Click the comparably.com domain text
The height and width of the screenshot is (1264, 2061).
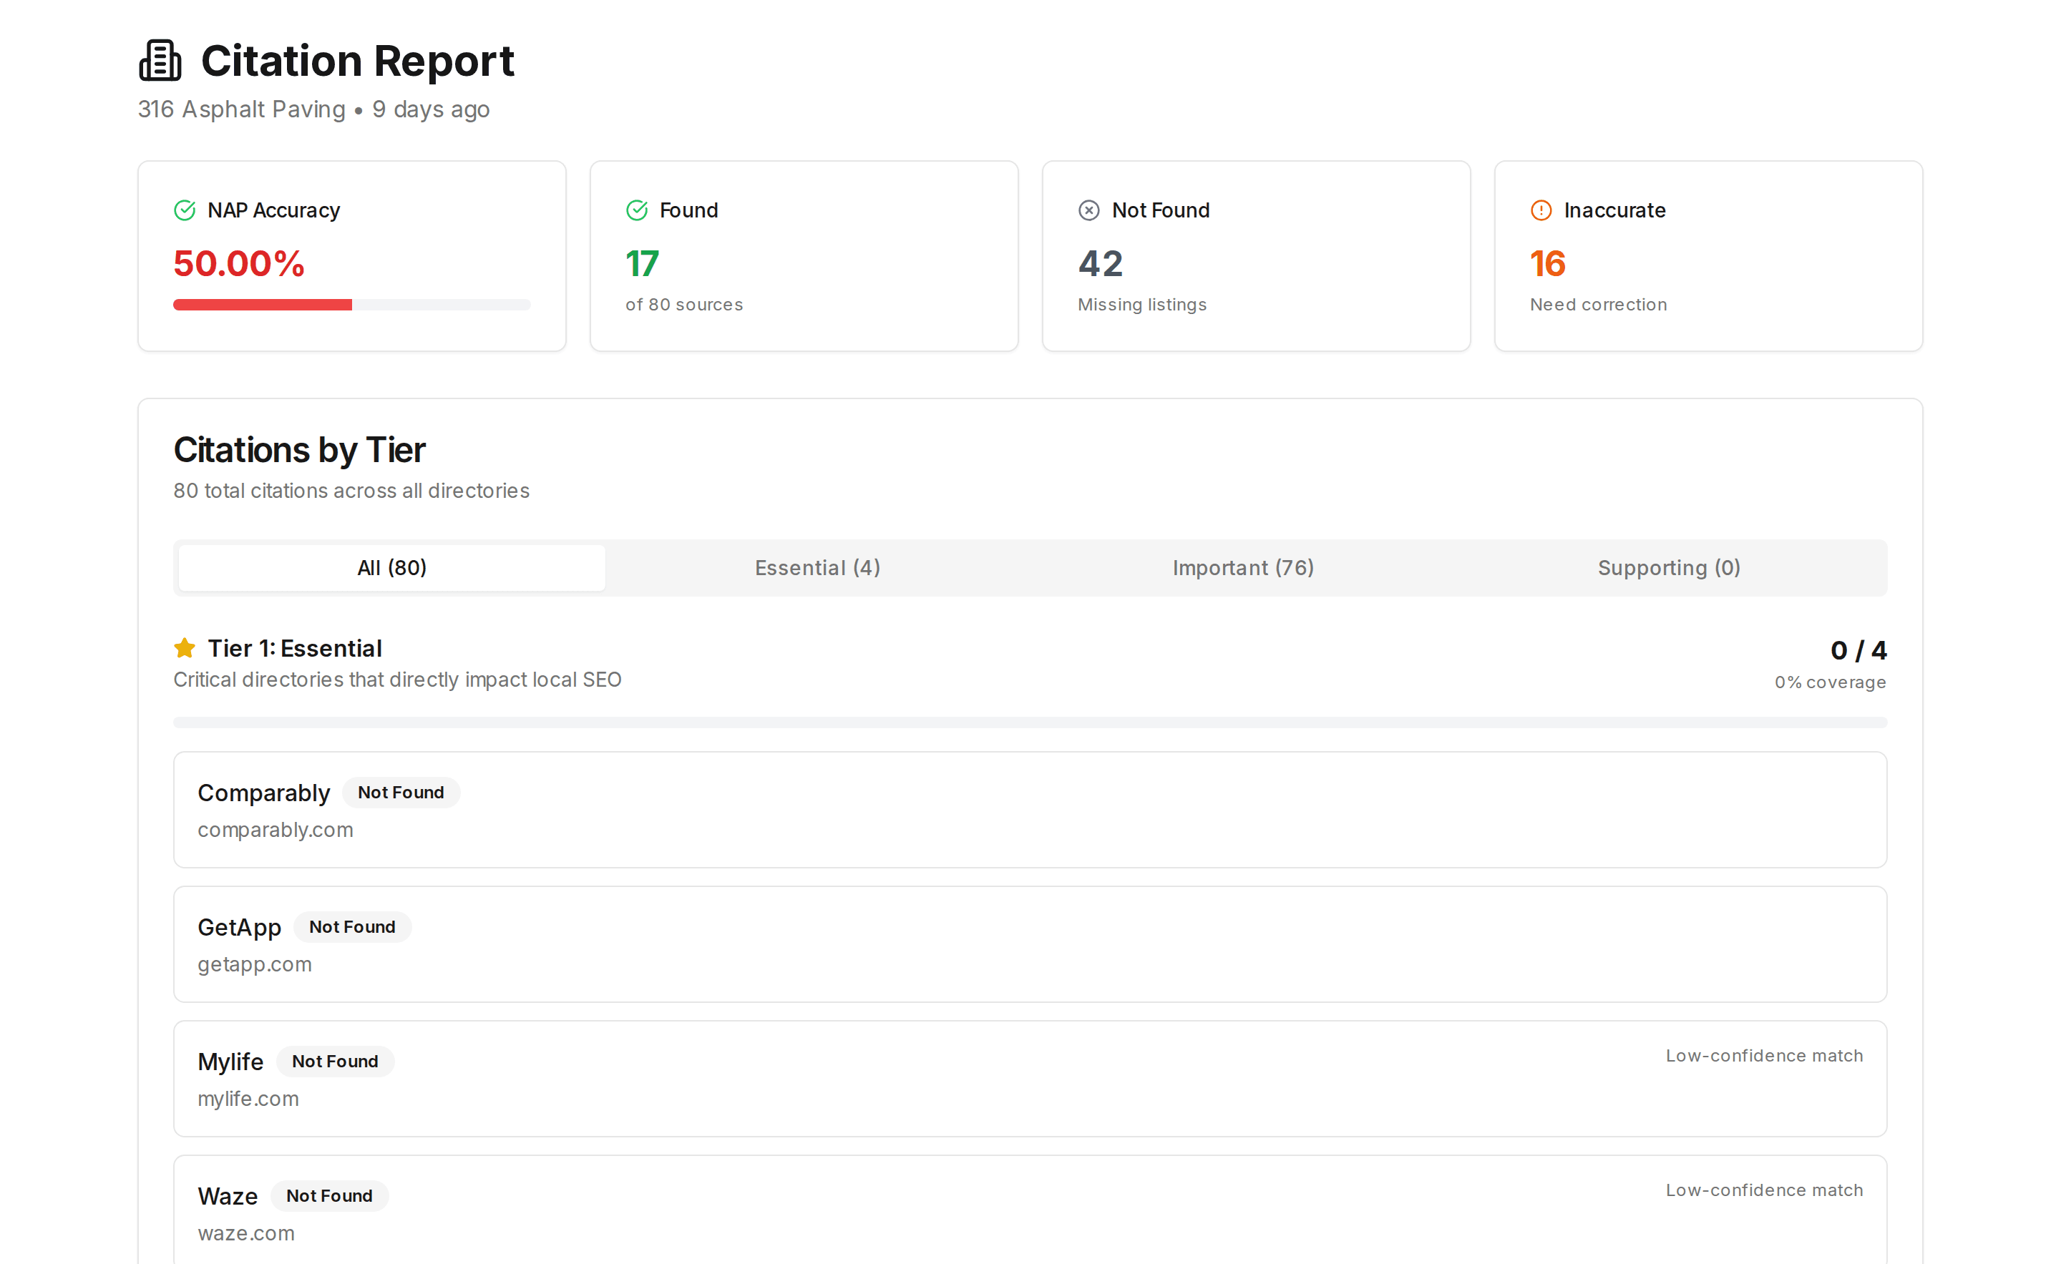[x=276, y=830]
